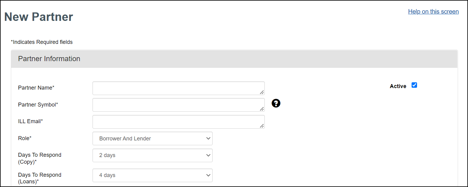
Task: Click the Indicates Required fields note
Action: pyautogui.click(x=42, y=42)
